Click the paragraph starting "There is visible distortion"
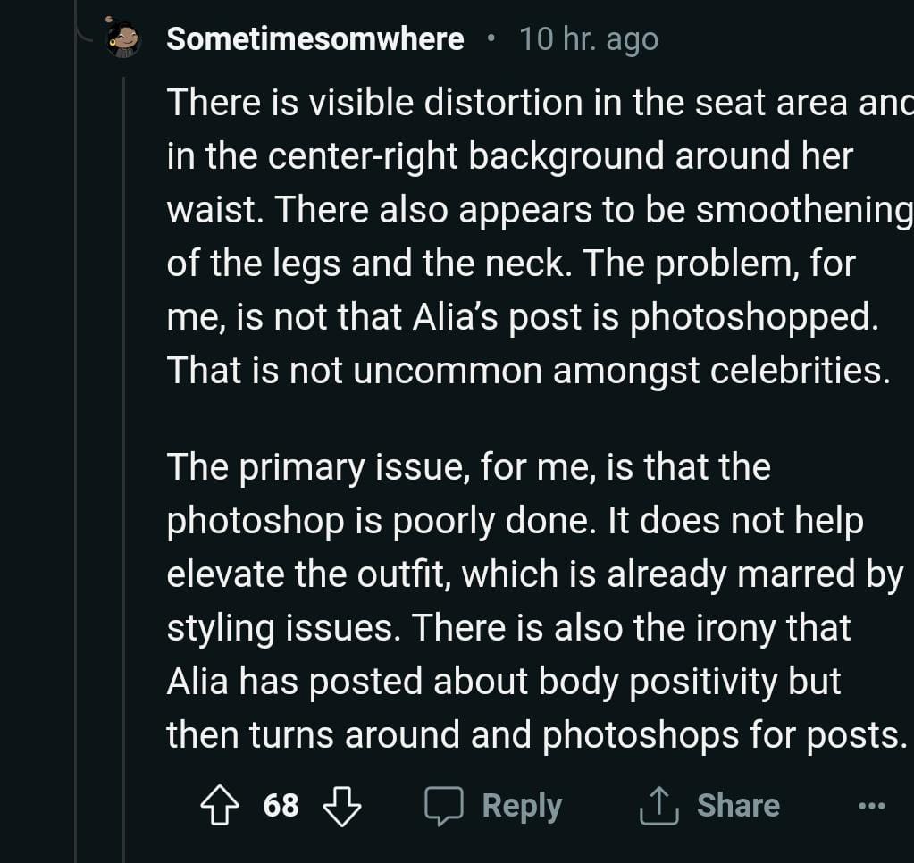Image resolution: width=914 pixels, height=863 pixels. coord(527,237)
